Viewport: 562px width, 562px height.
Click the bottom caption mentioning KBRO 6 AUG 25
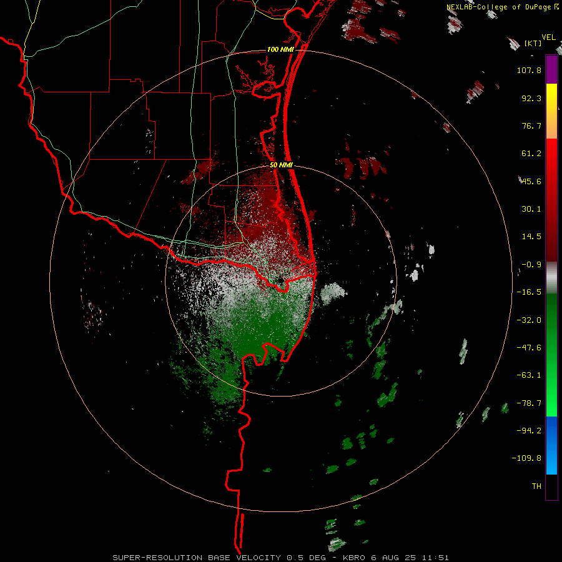click(x=280, y=558)
